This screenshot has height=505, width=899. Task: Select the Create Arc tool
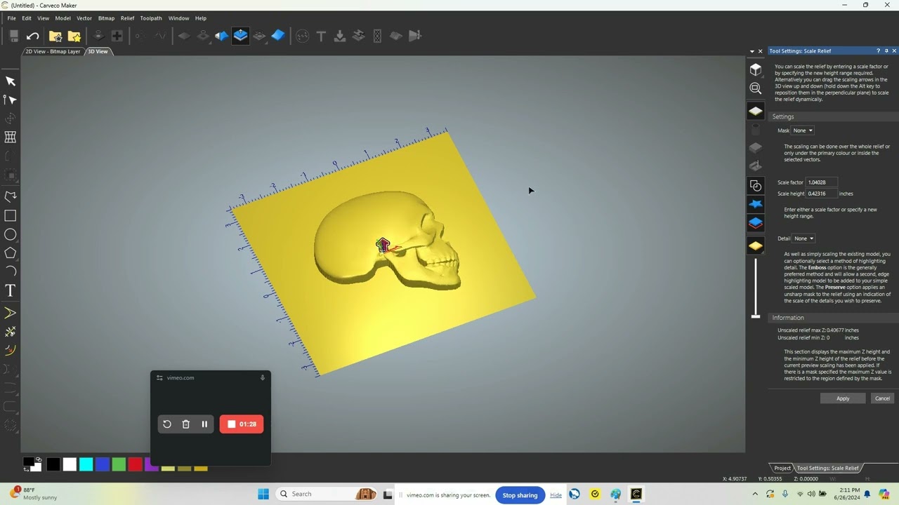[11, 271]
